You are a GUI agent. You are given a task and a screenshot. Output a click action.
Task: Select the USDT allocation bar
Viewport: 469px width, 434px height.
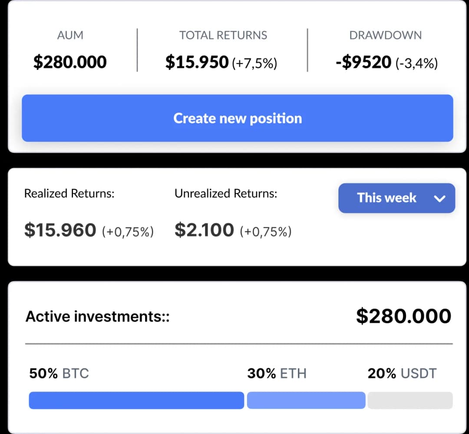(410, 400)
